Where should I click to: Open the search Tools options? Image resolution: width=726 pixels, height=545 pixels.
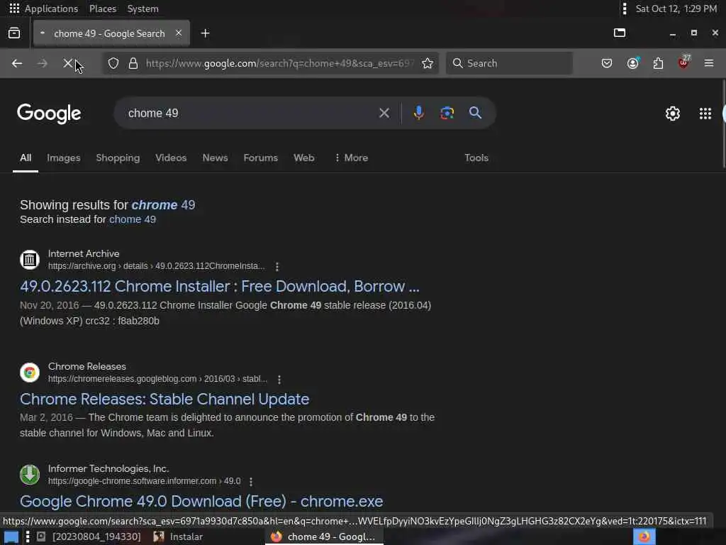click(476, 158)
